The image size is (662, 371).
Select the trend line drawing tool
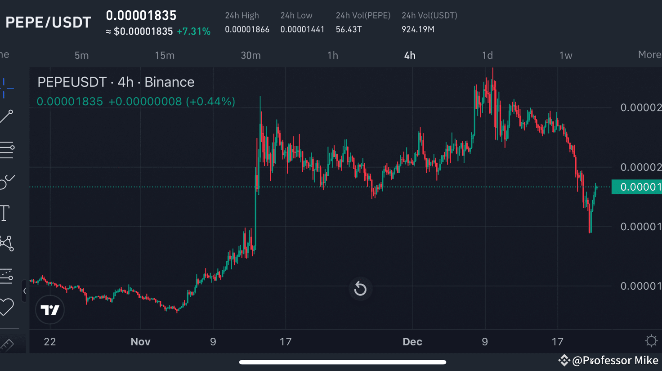[x=7, y=116]
